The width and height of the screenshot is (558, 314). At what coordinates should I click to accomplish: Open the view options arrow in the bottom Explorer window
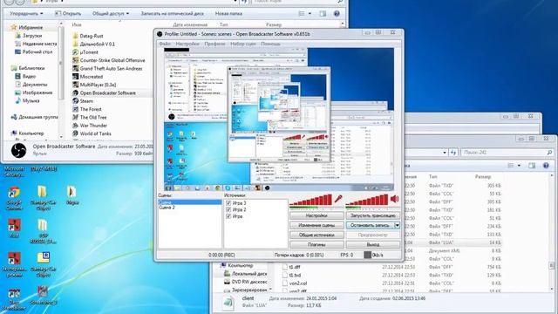pyautogui.click(x=519, y=166)
